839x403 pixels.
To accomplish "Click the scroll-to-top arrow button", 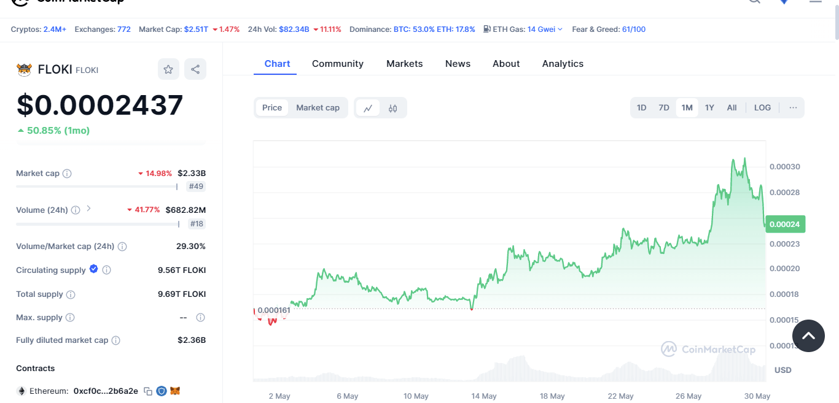I will pos(808,336).
